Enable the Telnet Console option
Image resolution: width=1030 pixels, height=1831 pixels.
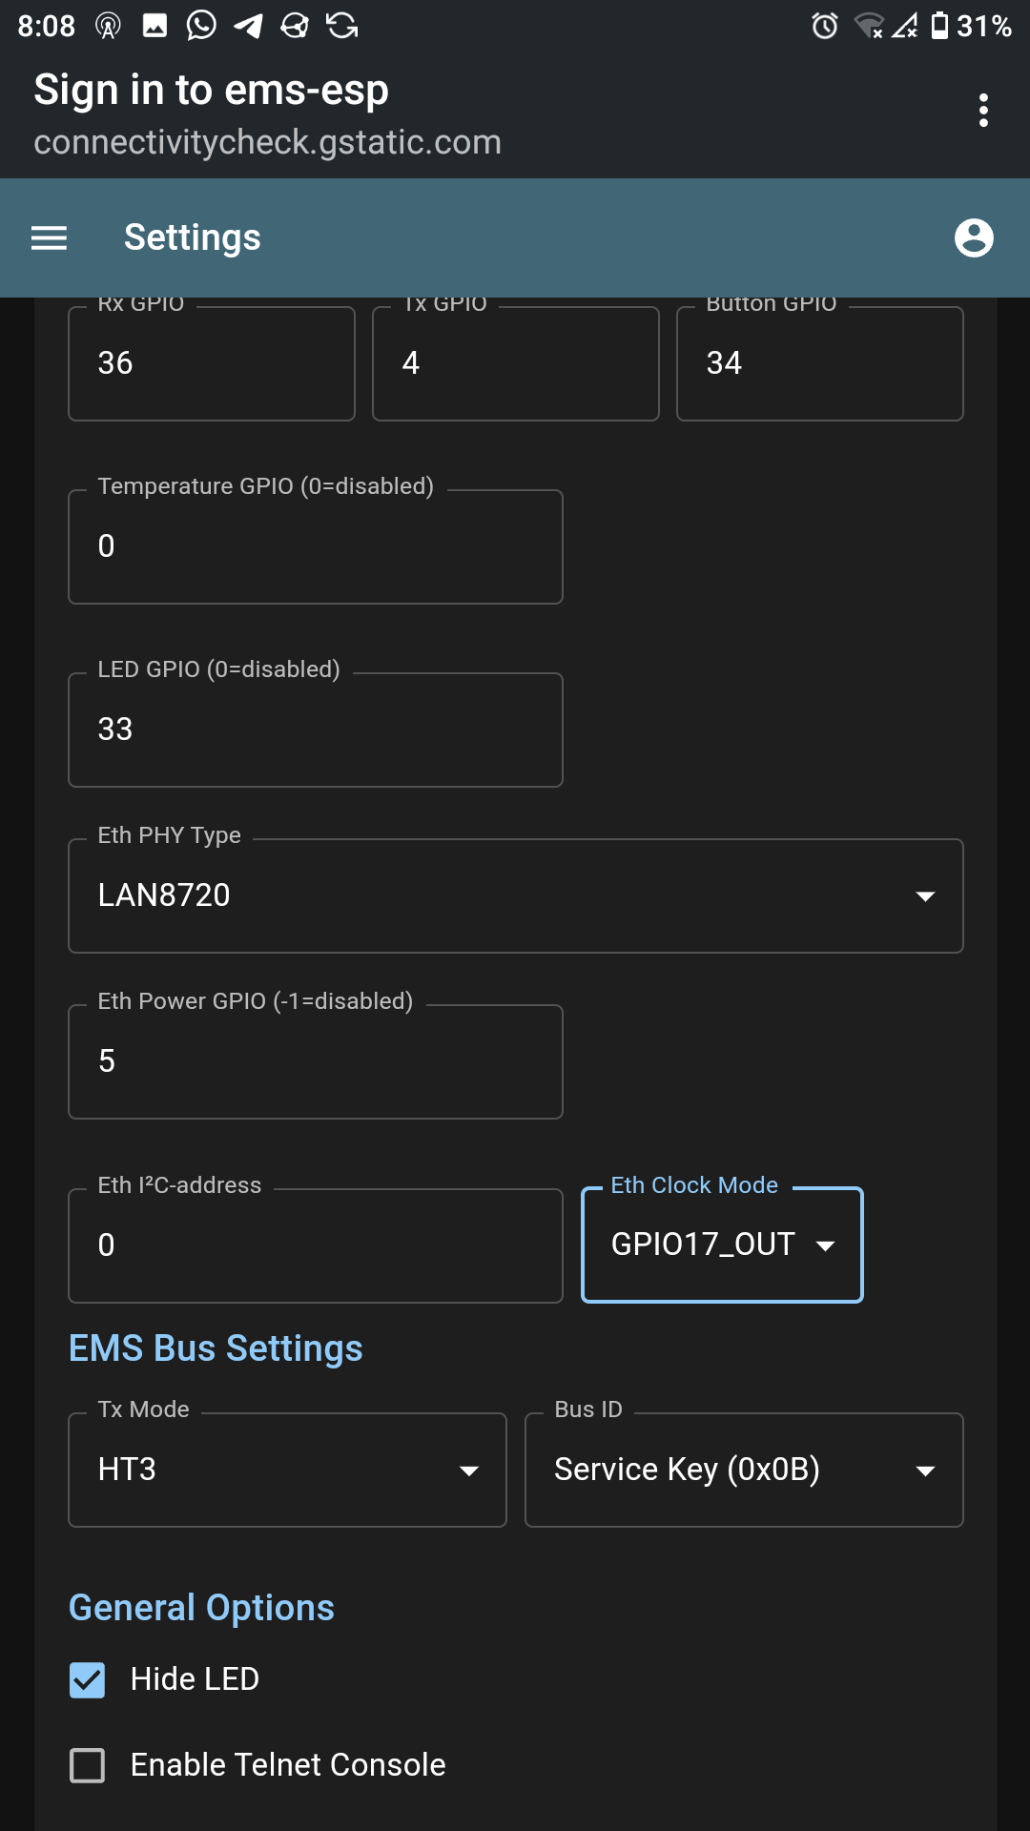[x=87, y=1765]
